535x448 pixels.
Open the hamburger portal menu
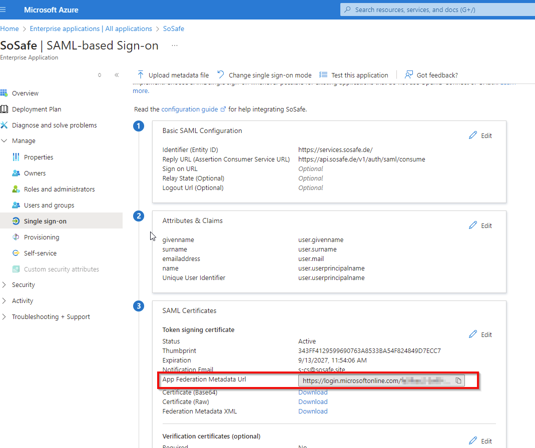click(4, 9)
